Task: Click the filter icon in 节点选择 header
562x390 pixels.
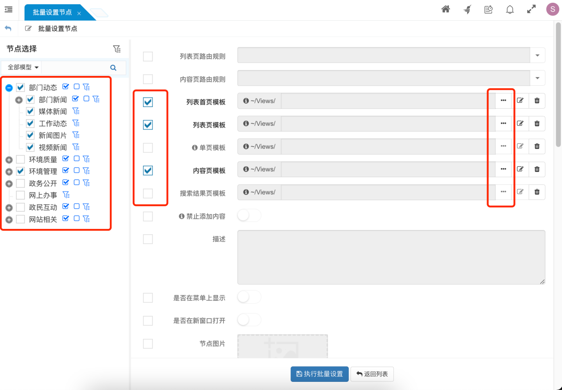Action: coord(116,49)
